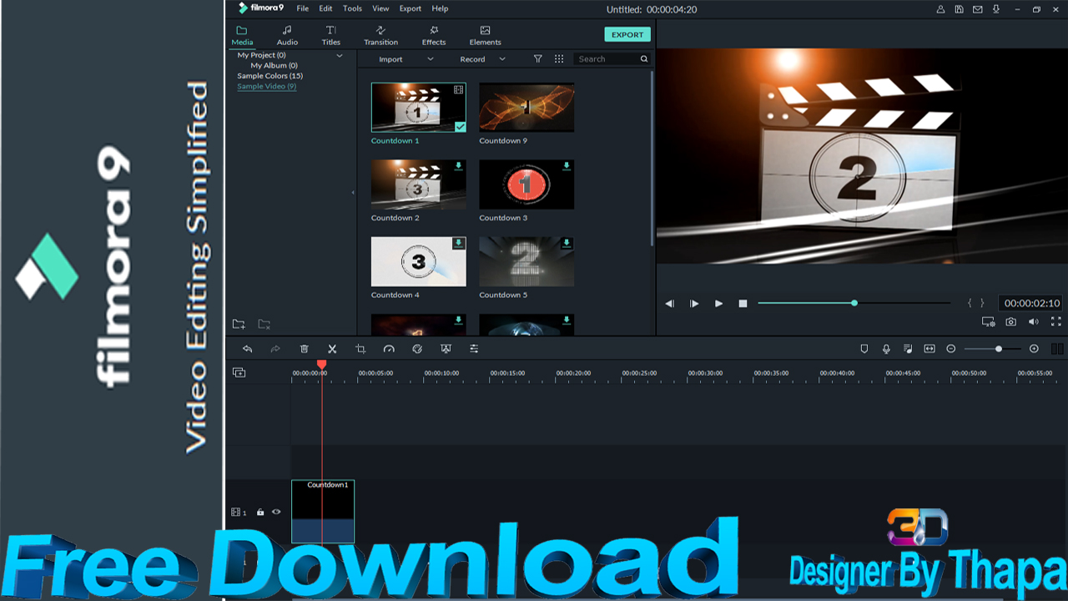Select Sample Video (9) folder

pyautogui.click(x=266, y=86)
